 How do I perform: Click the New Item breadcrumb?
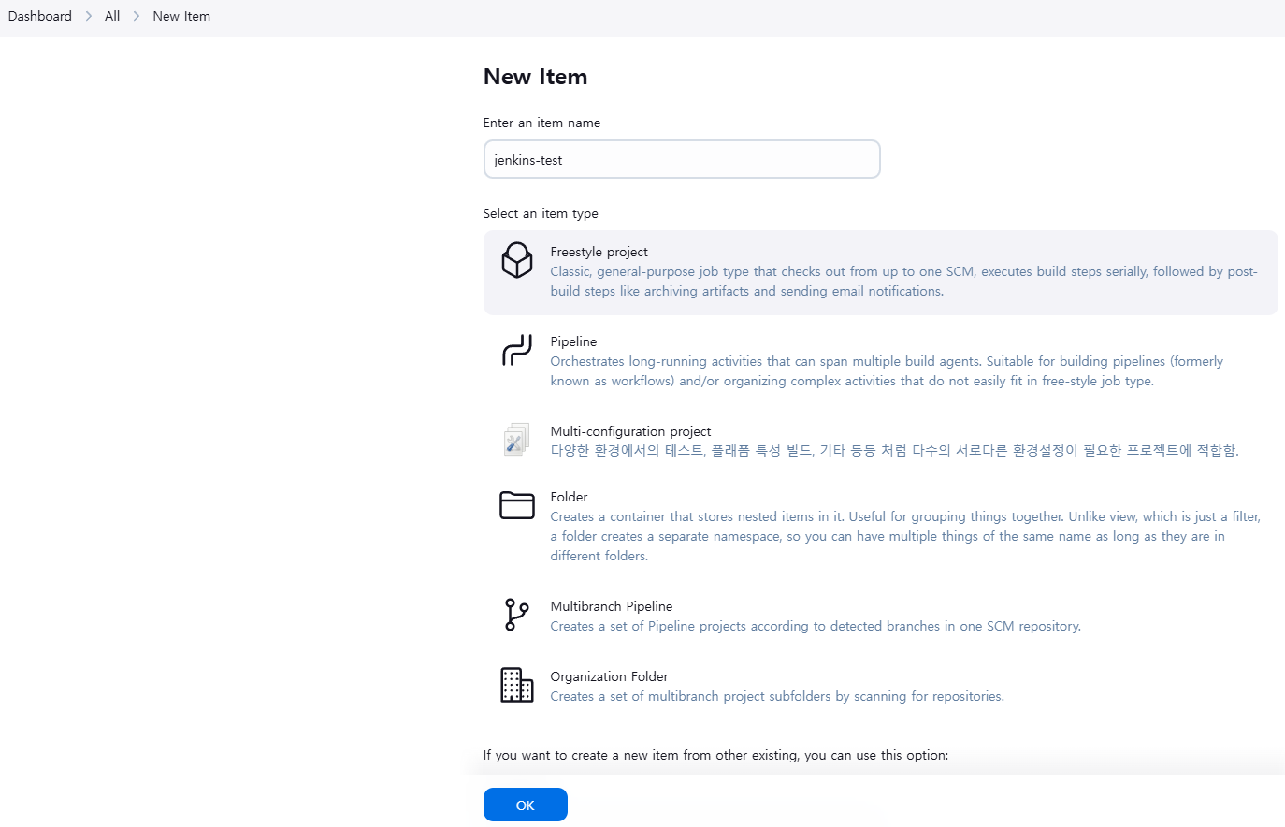tap(181, 16)
